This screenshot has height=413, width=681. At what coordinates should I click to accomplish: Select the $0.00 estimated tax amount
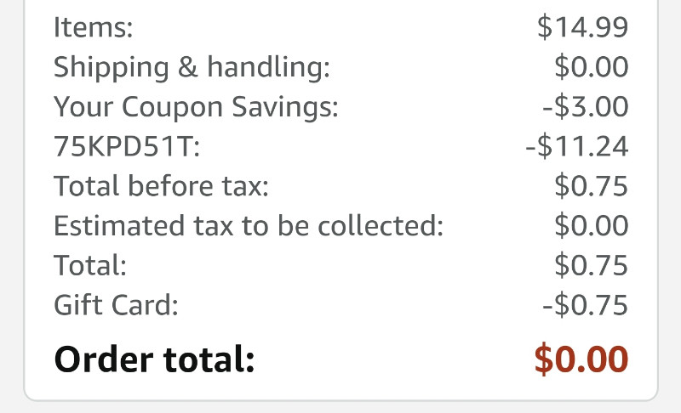click(x=591, y=226)
